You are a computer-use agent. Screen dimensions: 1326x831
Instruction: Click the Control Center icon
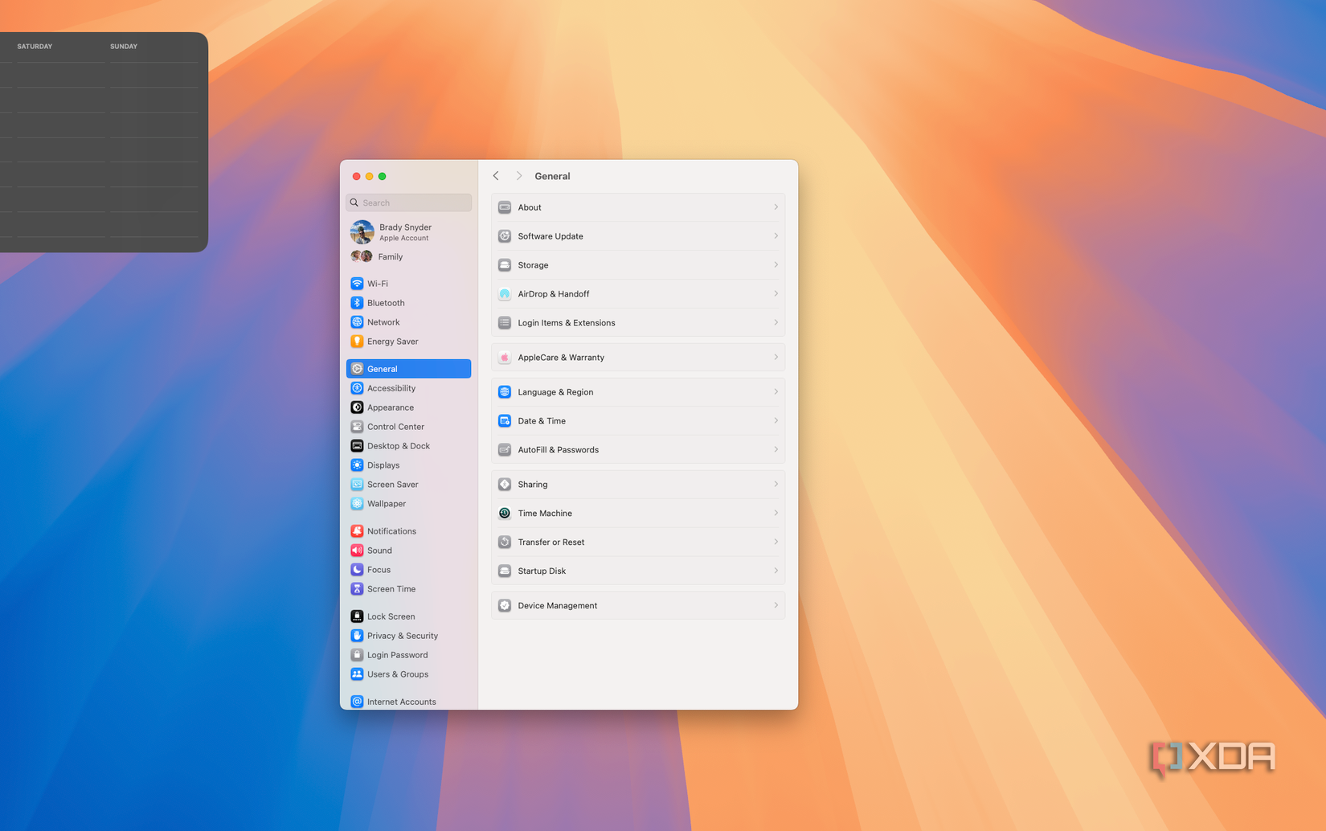pyautogui.click(x=357, y=427)
